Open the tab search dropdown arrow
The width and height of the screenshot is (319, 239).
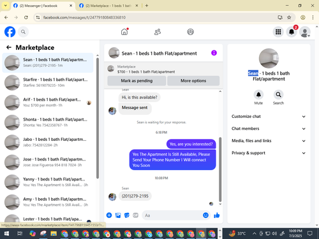(5, 6)
